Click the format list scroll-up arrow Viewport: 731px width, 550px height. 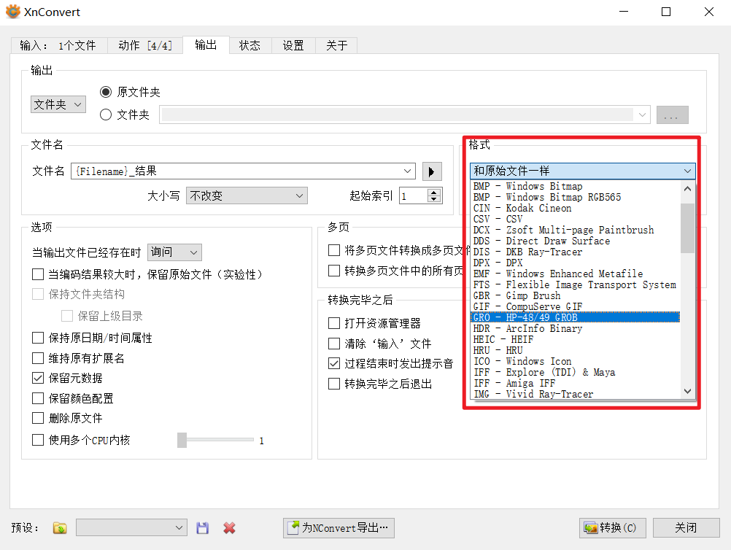click(x=687, y=189)
